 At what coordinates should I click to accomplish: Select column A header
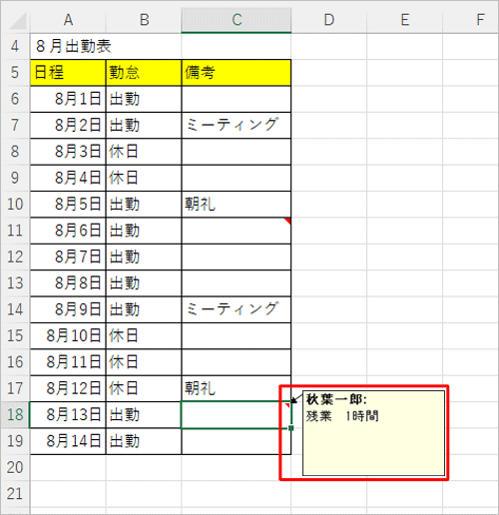click(68, 20)
